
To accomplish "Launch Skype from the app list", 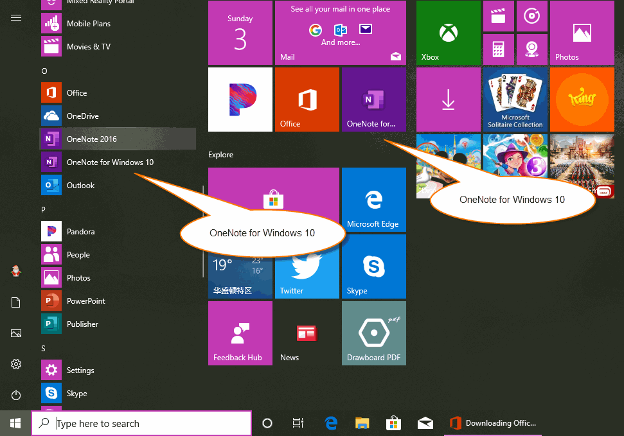I will click(118, 393).
